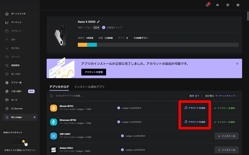Close the install success banner

click(237, 64)
